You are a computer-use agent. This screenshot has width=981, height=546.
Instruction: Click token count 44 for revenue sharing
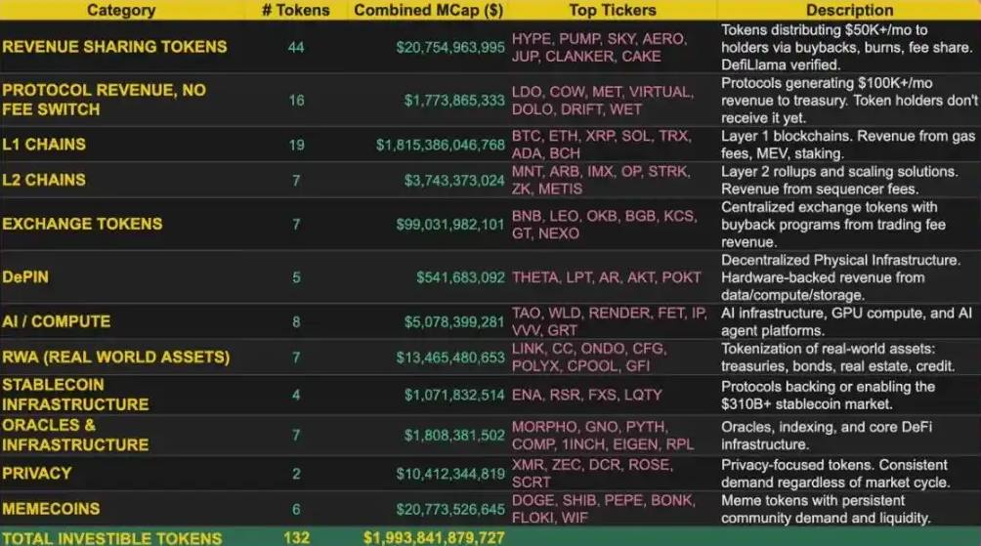coord(296,48)
